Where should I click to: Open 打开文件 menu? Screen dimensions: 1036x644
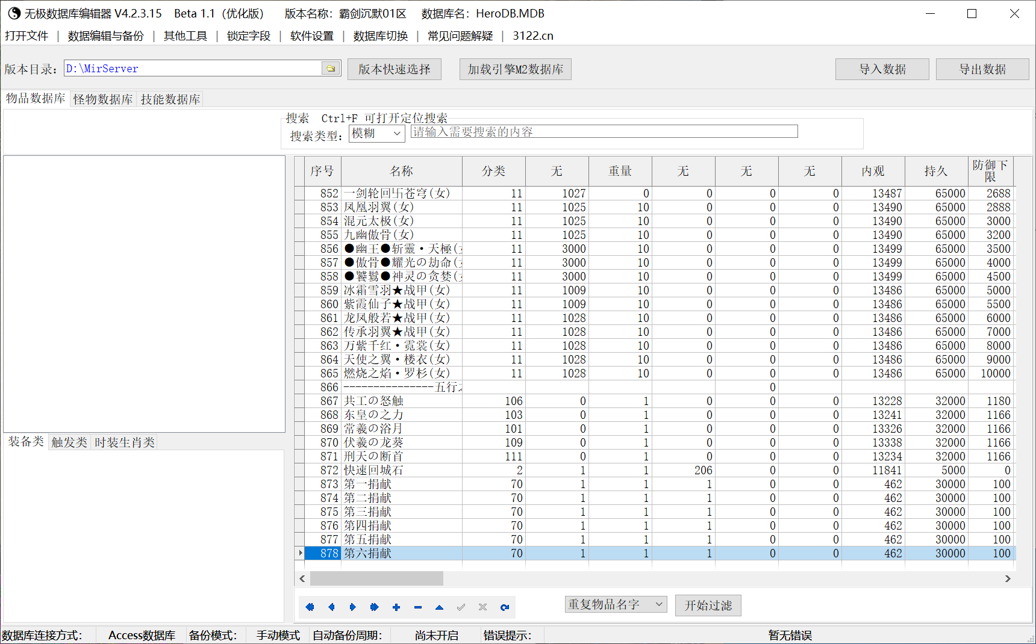click(x=27, y=36)
